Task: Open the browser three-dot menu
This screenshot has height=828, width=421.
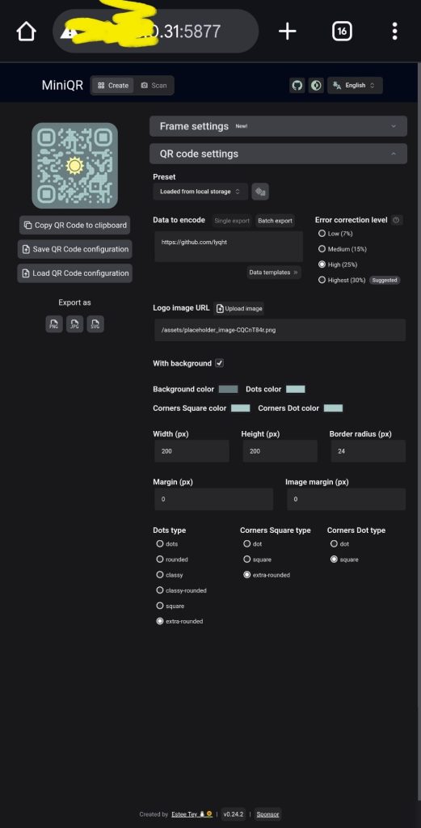Action: [394, 32]
